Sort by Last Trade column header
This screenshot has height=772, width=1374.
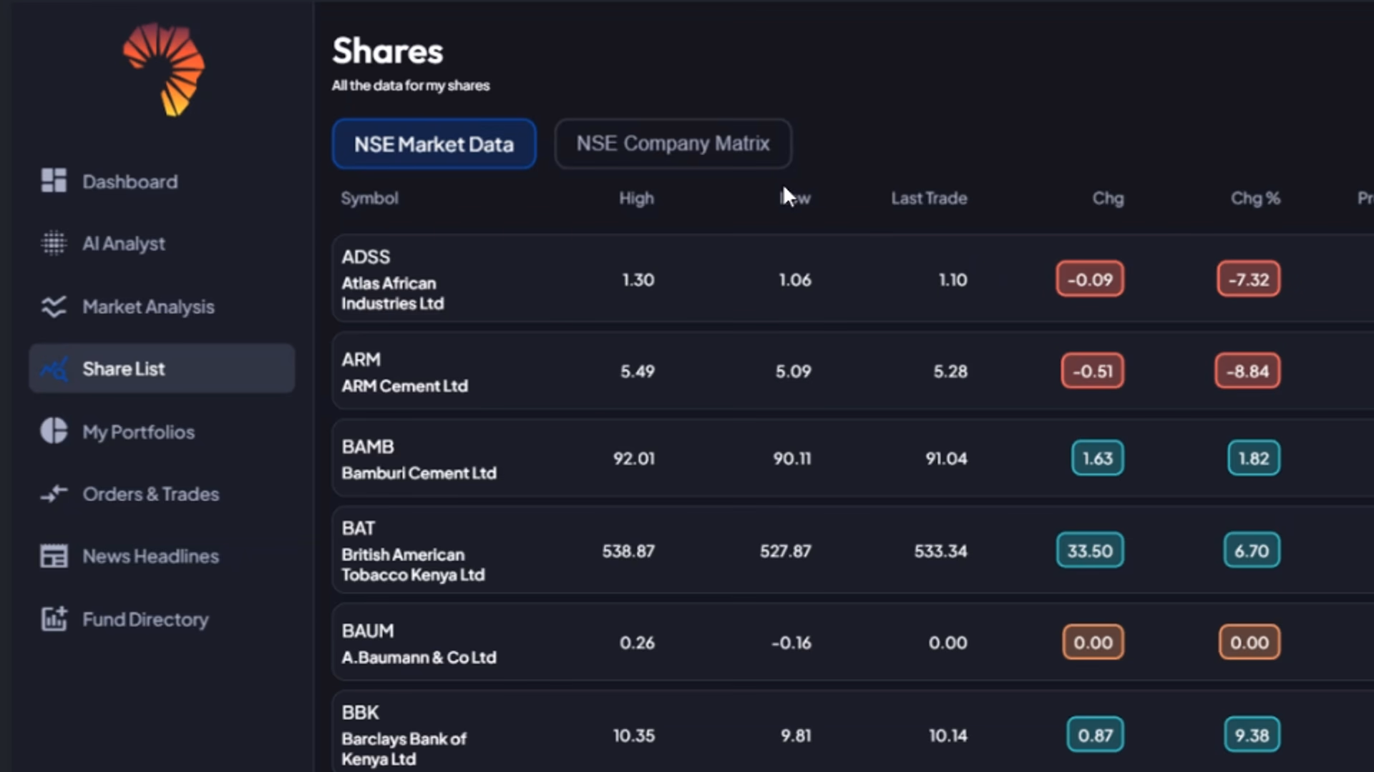pos(928,198)
